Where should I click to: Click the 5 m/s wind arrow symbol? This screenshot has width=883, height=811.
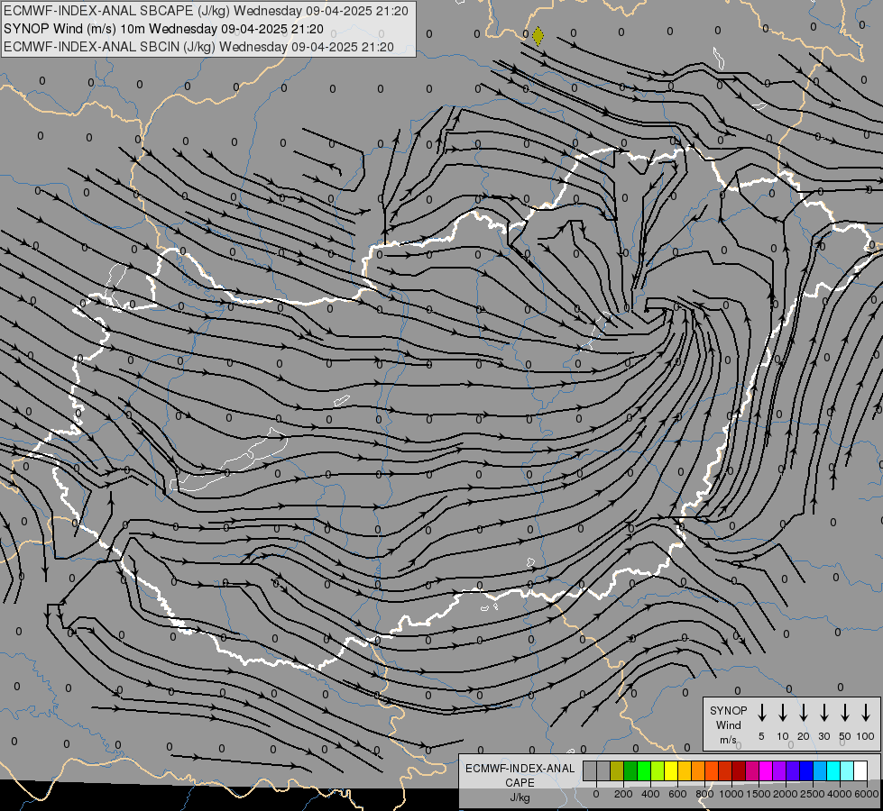(761, 713)
